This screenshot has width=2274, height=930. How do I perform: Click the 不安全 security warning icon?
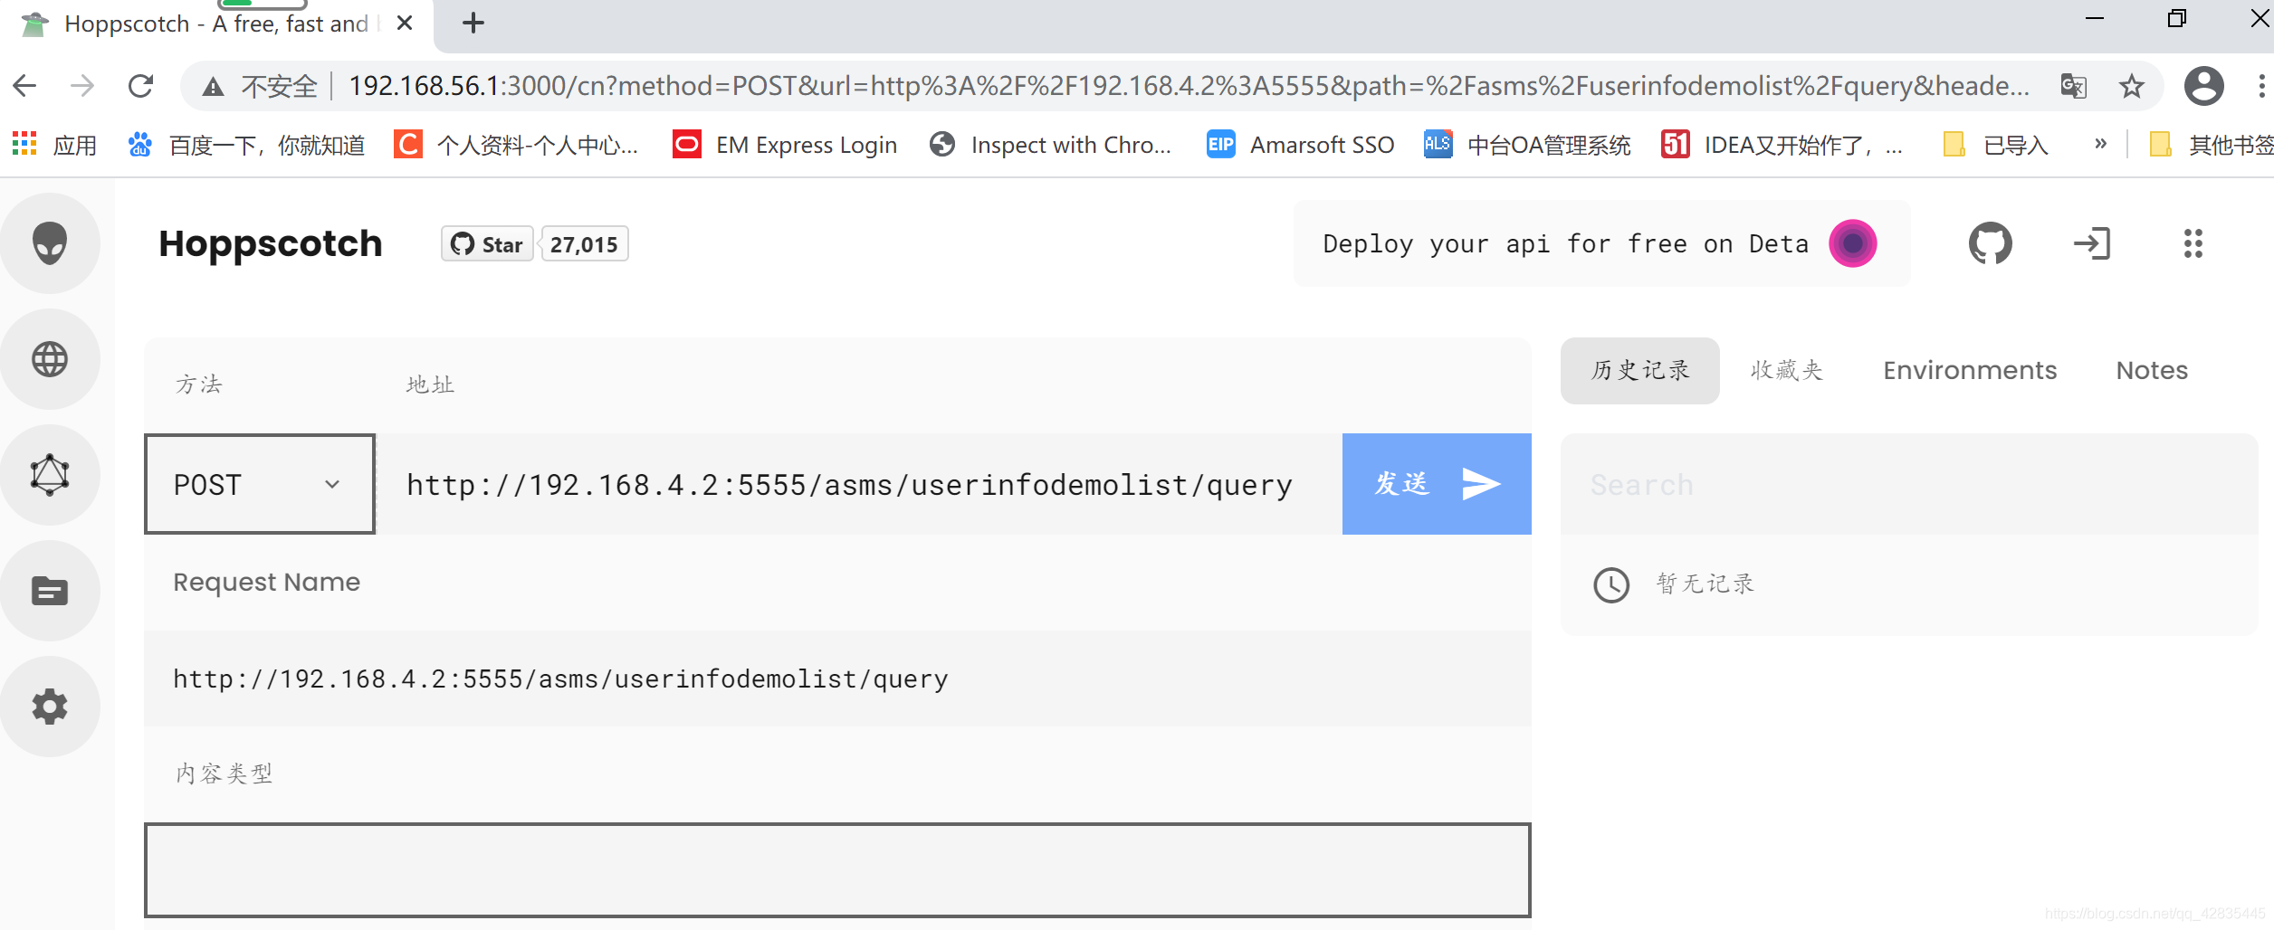[213, 87]
